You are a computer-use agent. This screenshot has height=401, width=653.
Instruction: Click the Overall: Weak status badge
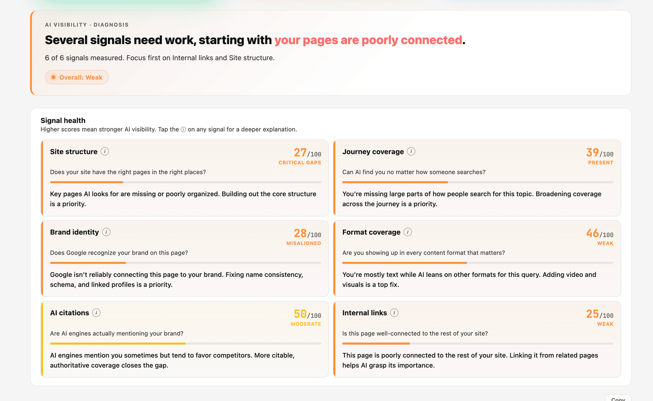click(77, 77)
